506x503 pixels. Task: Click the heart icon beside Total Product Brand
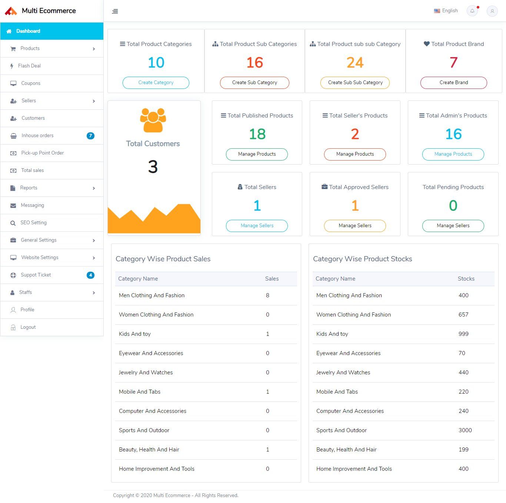point(427,44)
